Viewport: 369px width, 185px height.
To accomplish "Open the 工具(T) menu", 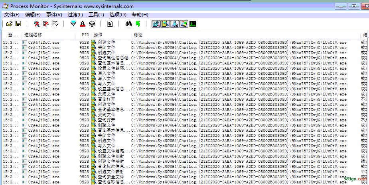I will click(96, 15).
